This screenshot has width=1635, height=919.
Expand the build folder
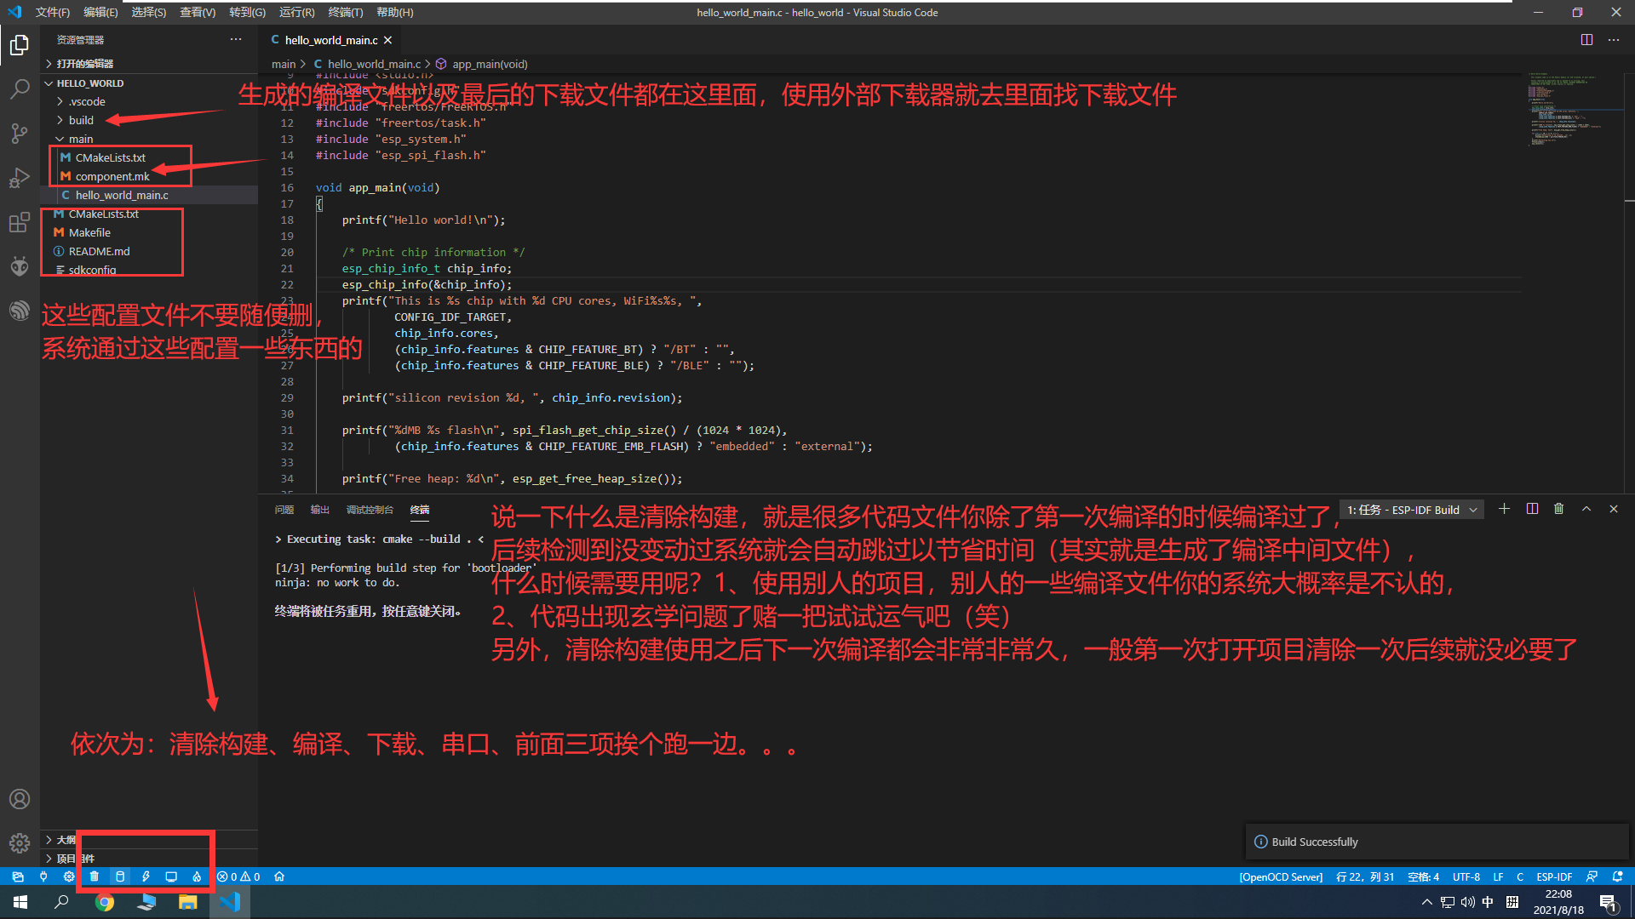[81, 120]
